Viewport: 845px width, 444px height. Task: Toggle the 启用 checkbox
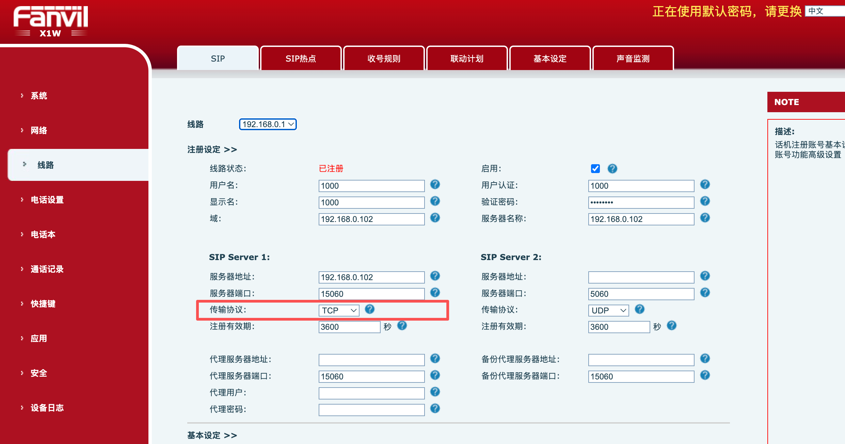(x=595, y=169)
